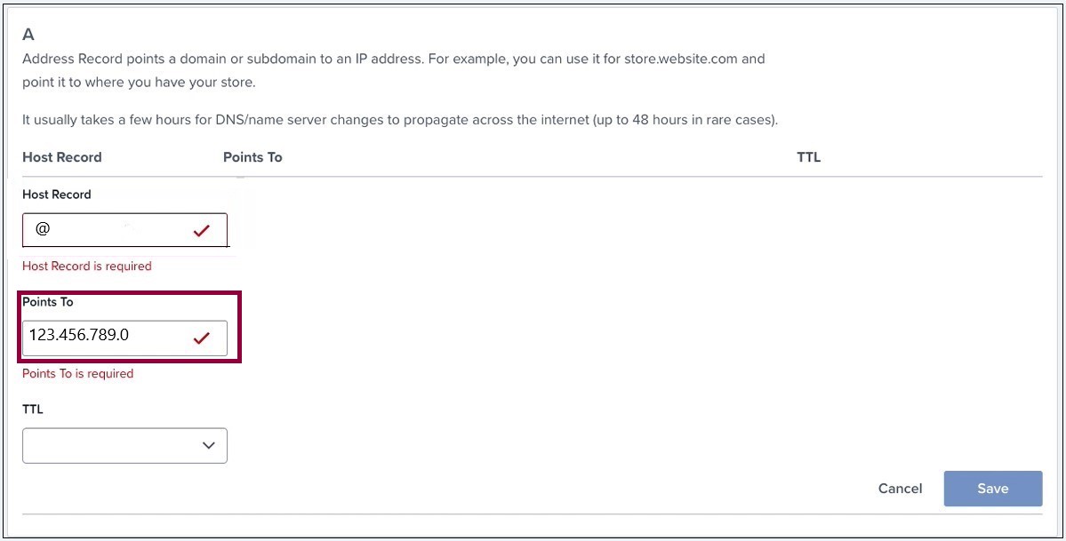
Task: Open the empty TTL combo box
Action: pyautogui.click(x=125, y=446)
